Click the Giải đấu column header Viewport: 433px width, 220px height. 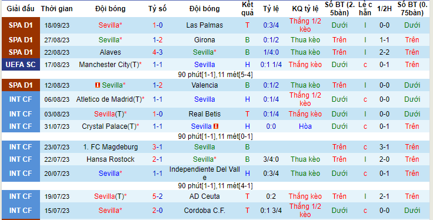[x=21, y=9]
